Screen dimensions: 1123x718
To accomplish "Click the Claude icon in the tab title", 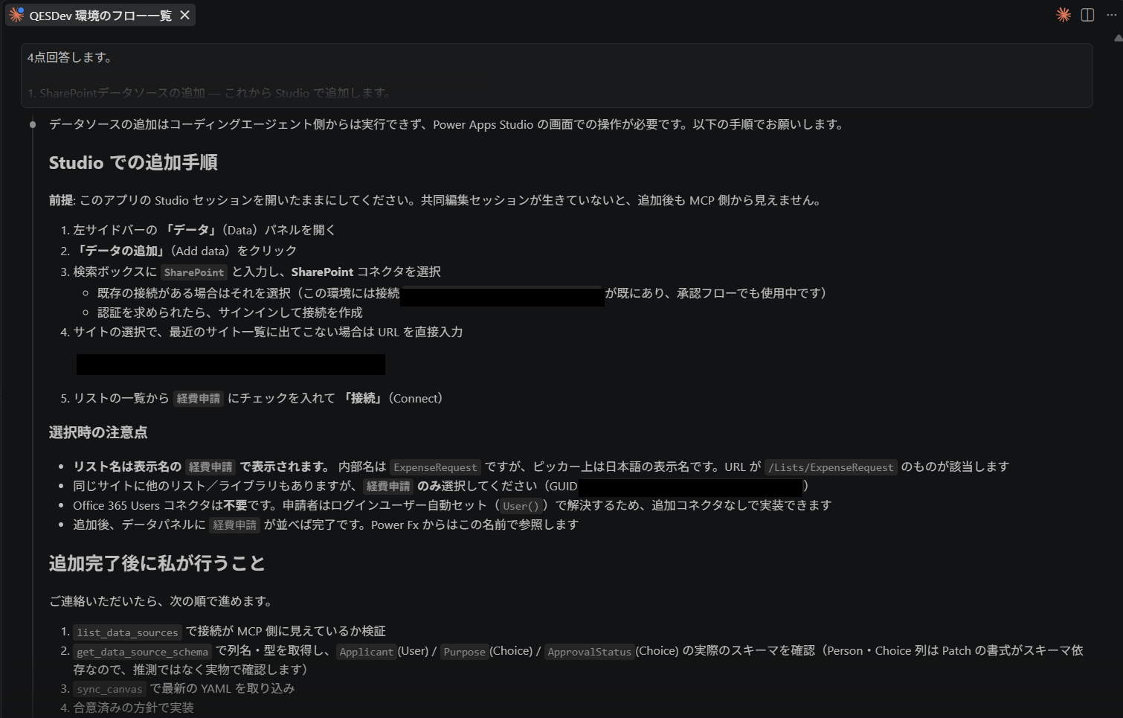I will coord(16,15).
